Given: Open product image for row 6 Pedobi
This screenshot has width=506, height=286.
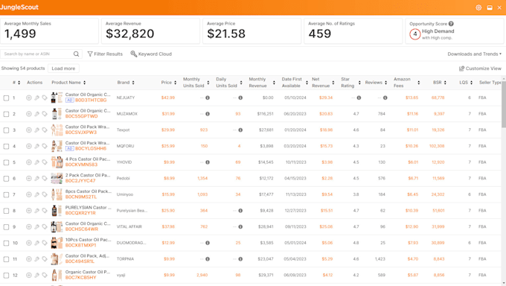Looking at the screenshot, I should (57, 179).
